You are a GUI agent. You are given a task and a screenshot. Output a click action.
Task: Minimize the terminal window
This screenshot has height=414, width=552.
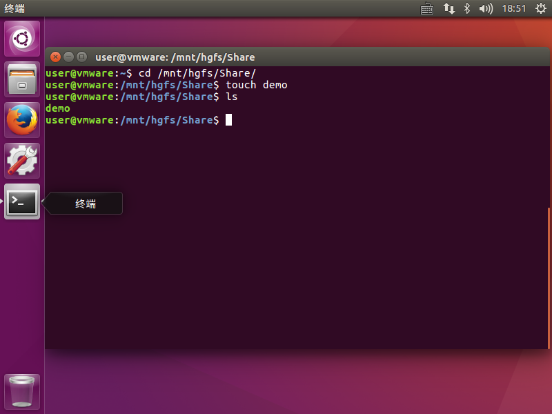68,57
